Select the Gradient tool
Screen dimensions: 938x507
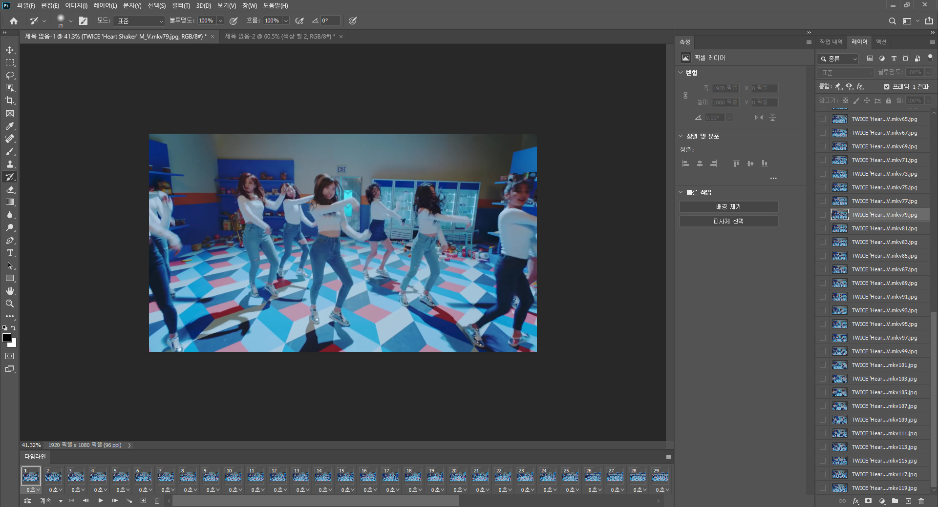coord(10,202)
